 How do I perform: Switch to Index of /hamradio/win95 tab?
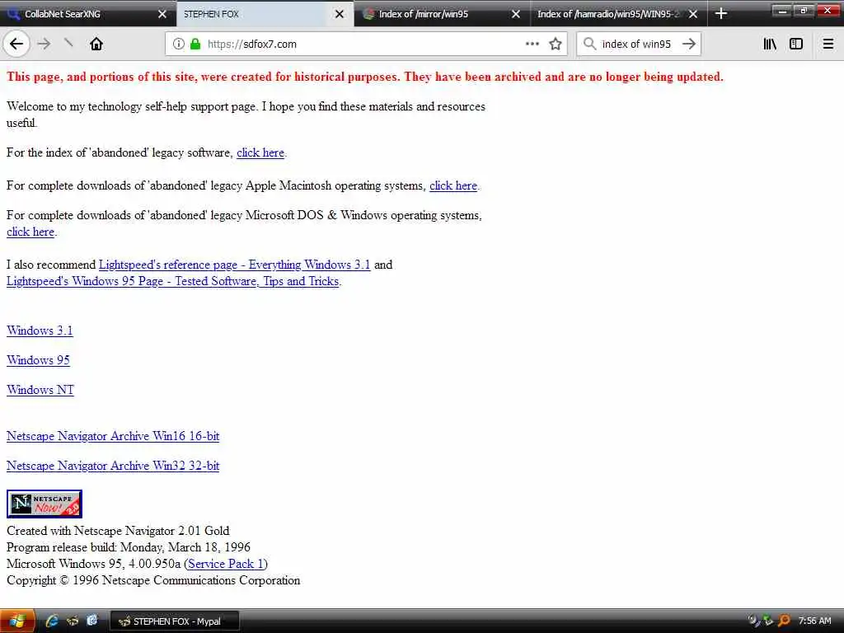619,14
